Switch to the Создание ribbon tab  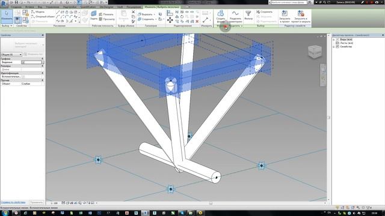(x=16, y=7)
